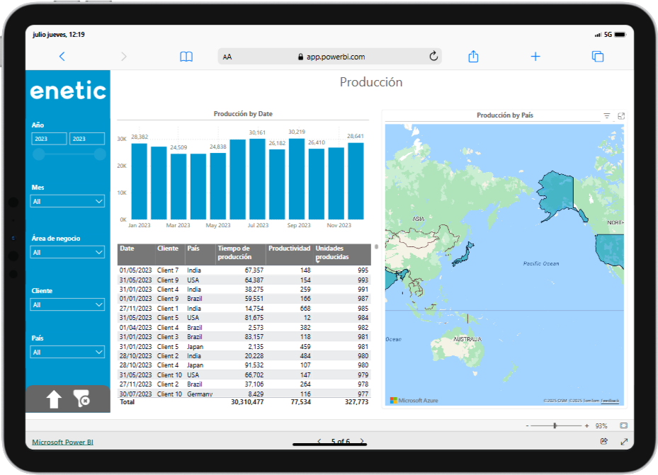Select the Jan 2023 bar labeled 28,382
Viewport: 658px width, 475px height.
[140, 181]
